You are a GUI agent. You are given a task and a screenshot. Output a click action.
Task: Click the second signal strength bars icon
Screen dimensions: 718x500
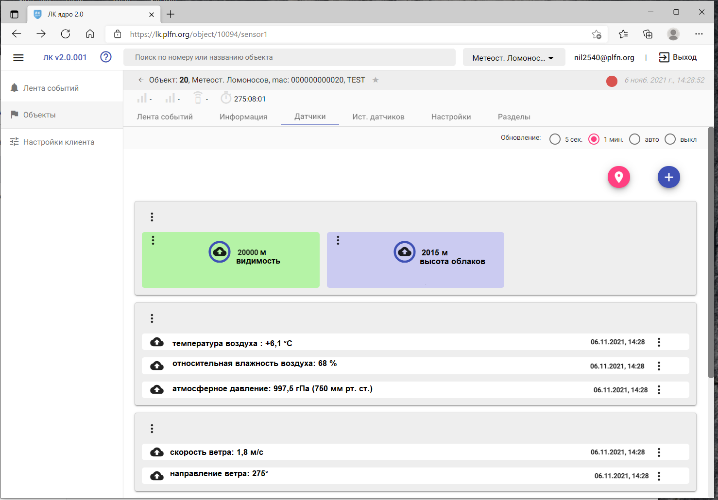pos(170,98)
